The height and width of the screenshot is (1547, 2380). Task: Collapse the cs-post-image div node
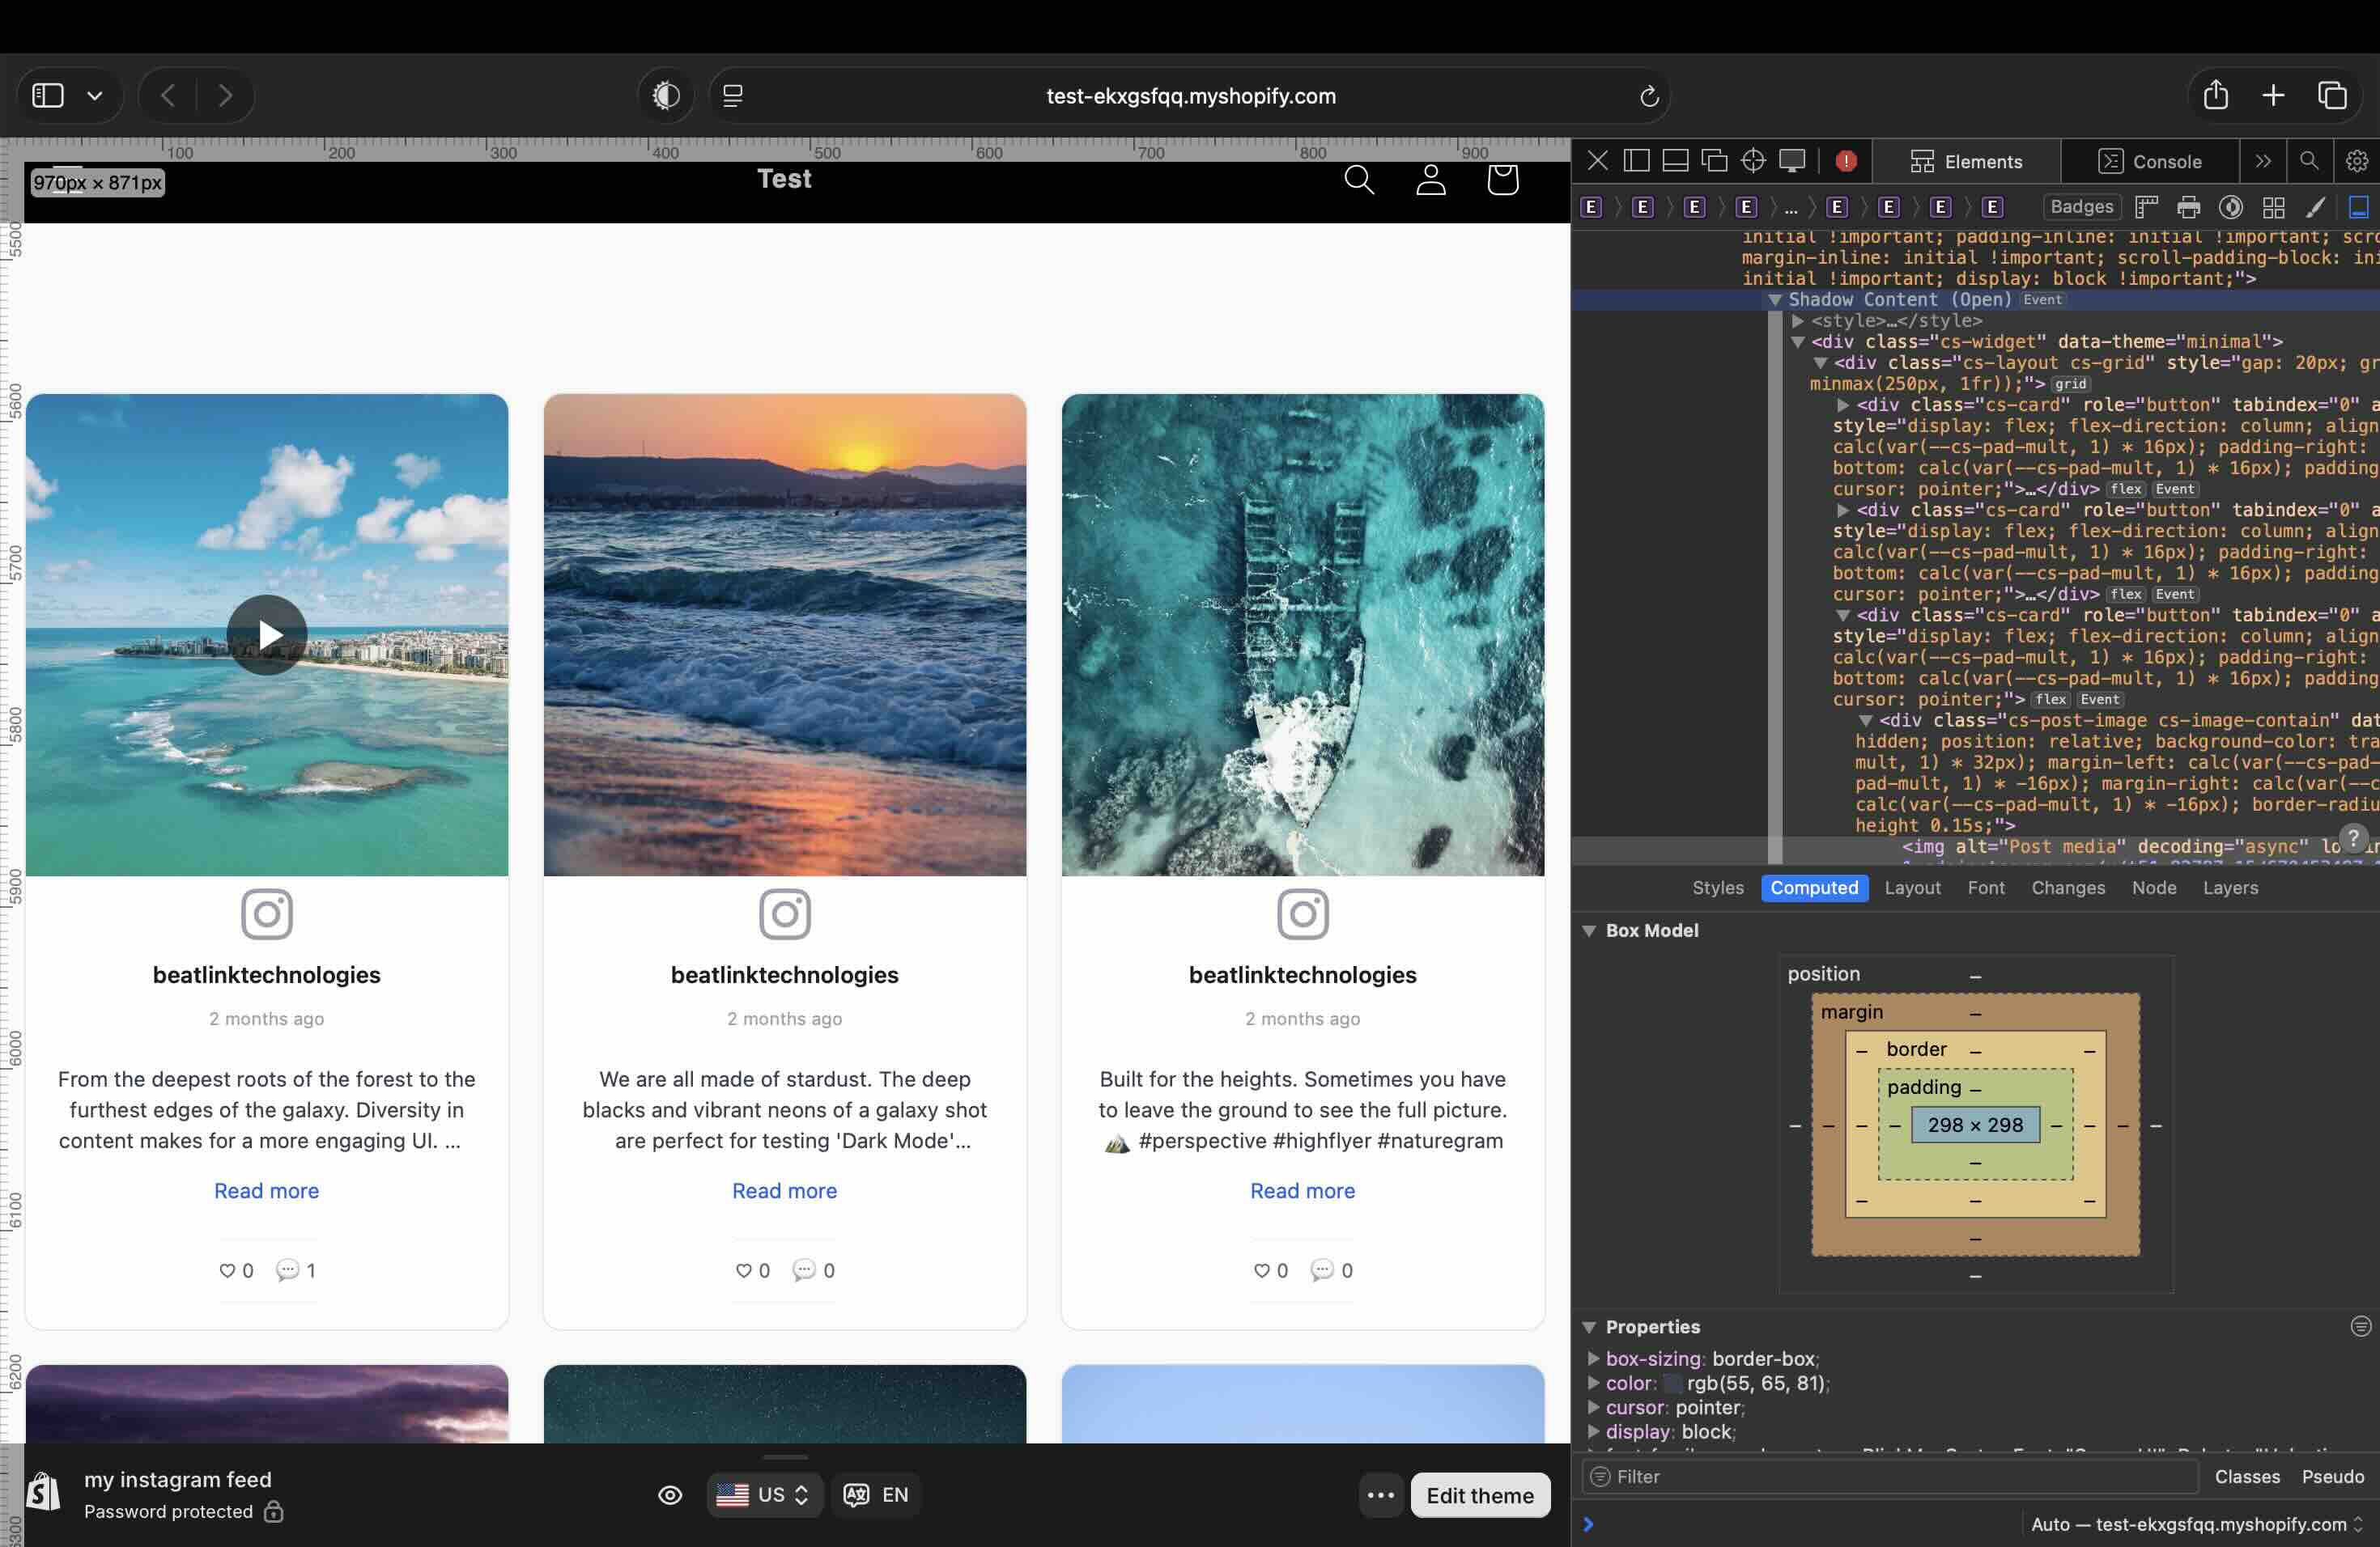pyautogui.click(x=1866, y=721)
